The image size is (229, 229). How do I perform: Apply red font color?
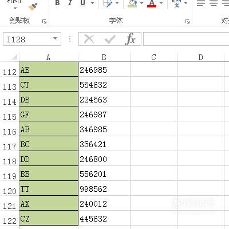[152, 3]
